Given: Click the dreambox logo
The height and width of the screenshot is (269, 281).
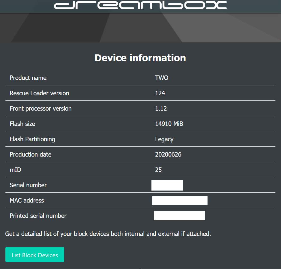Looking at the screenshot, I should point(140,5).
